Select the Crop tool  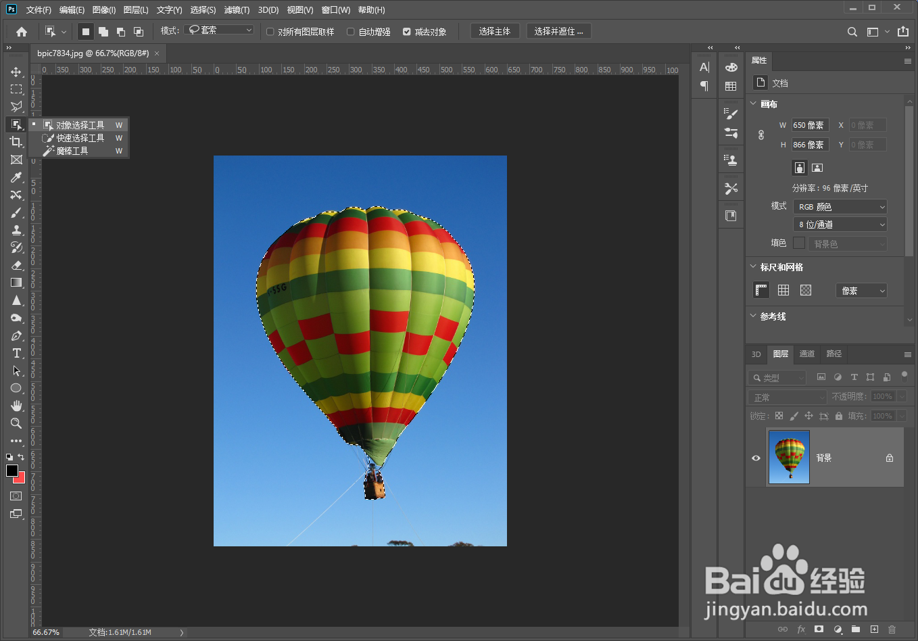(x=16, y=142)
